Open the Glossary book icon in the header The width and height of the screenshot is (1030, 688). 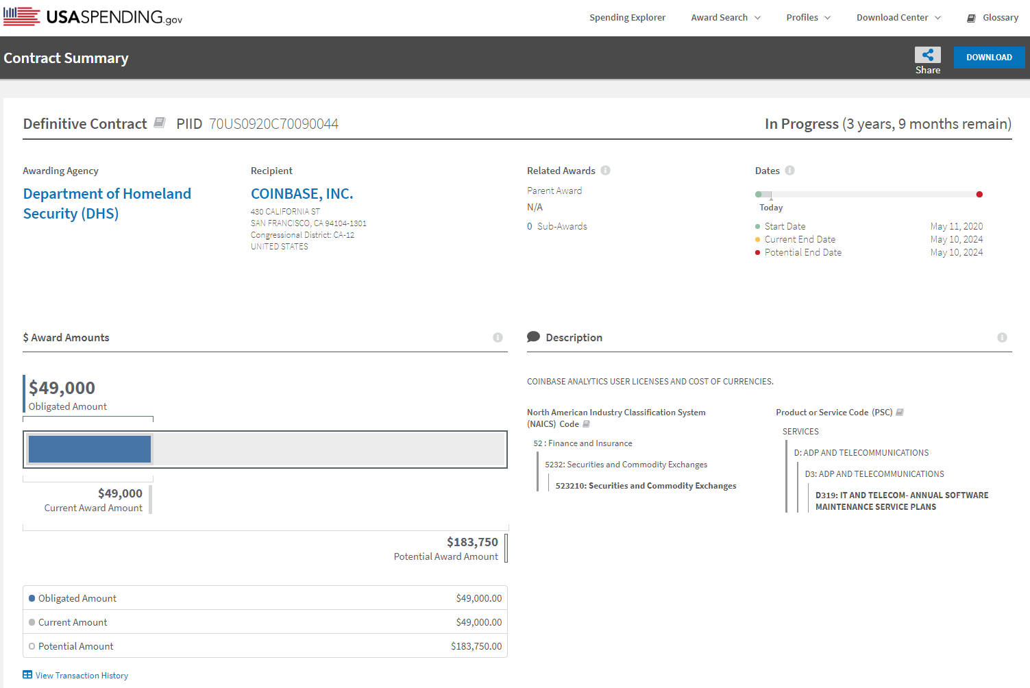971,19
